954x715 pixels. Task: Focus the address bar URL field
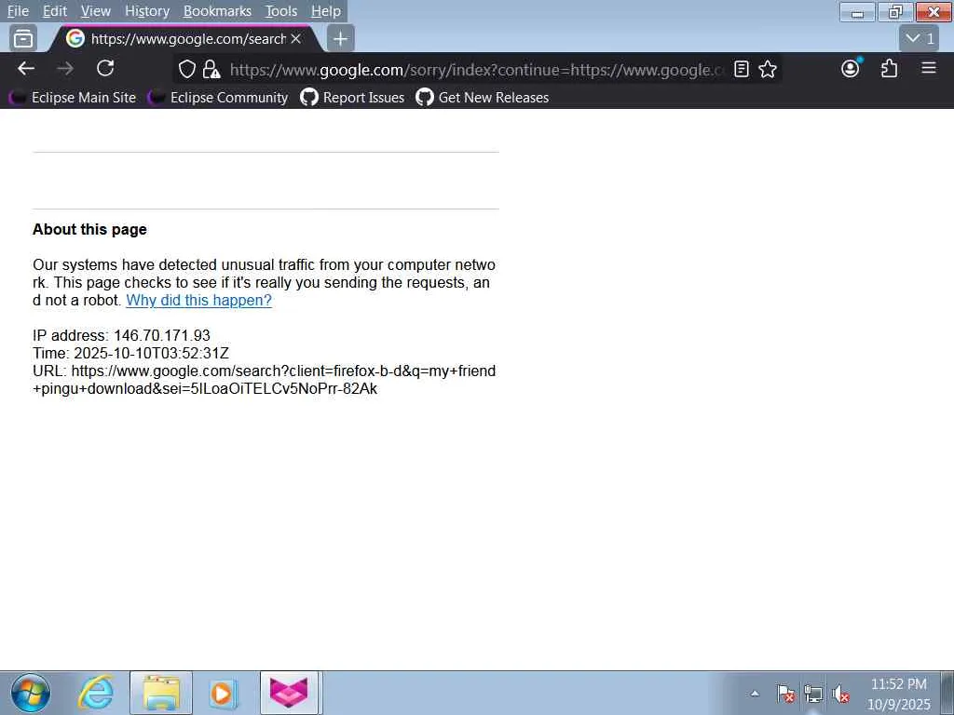click(x=477, y=70)
